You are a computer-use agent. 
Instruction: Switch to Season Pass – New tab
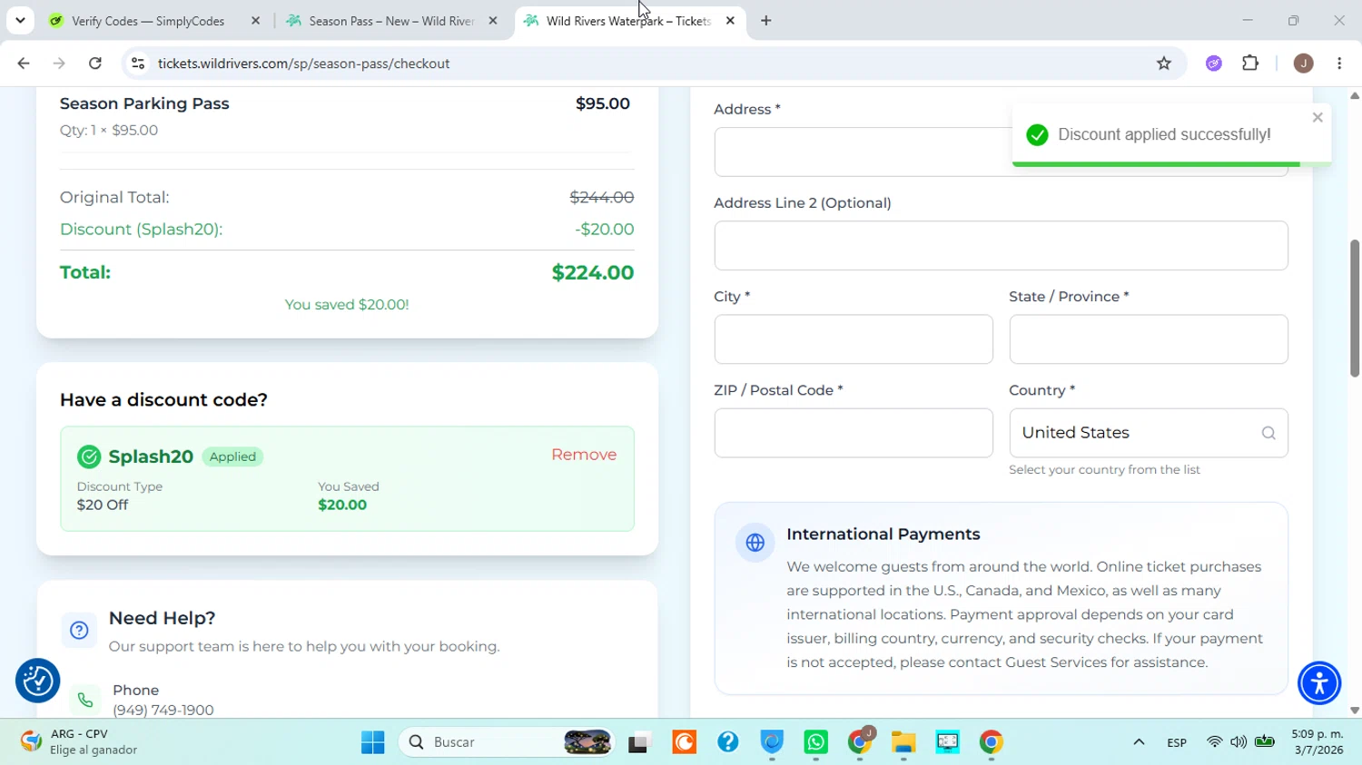tap(392, 21)
